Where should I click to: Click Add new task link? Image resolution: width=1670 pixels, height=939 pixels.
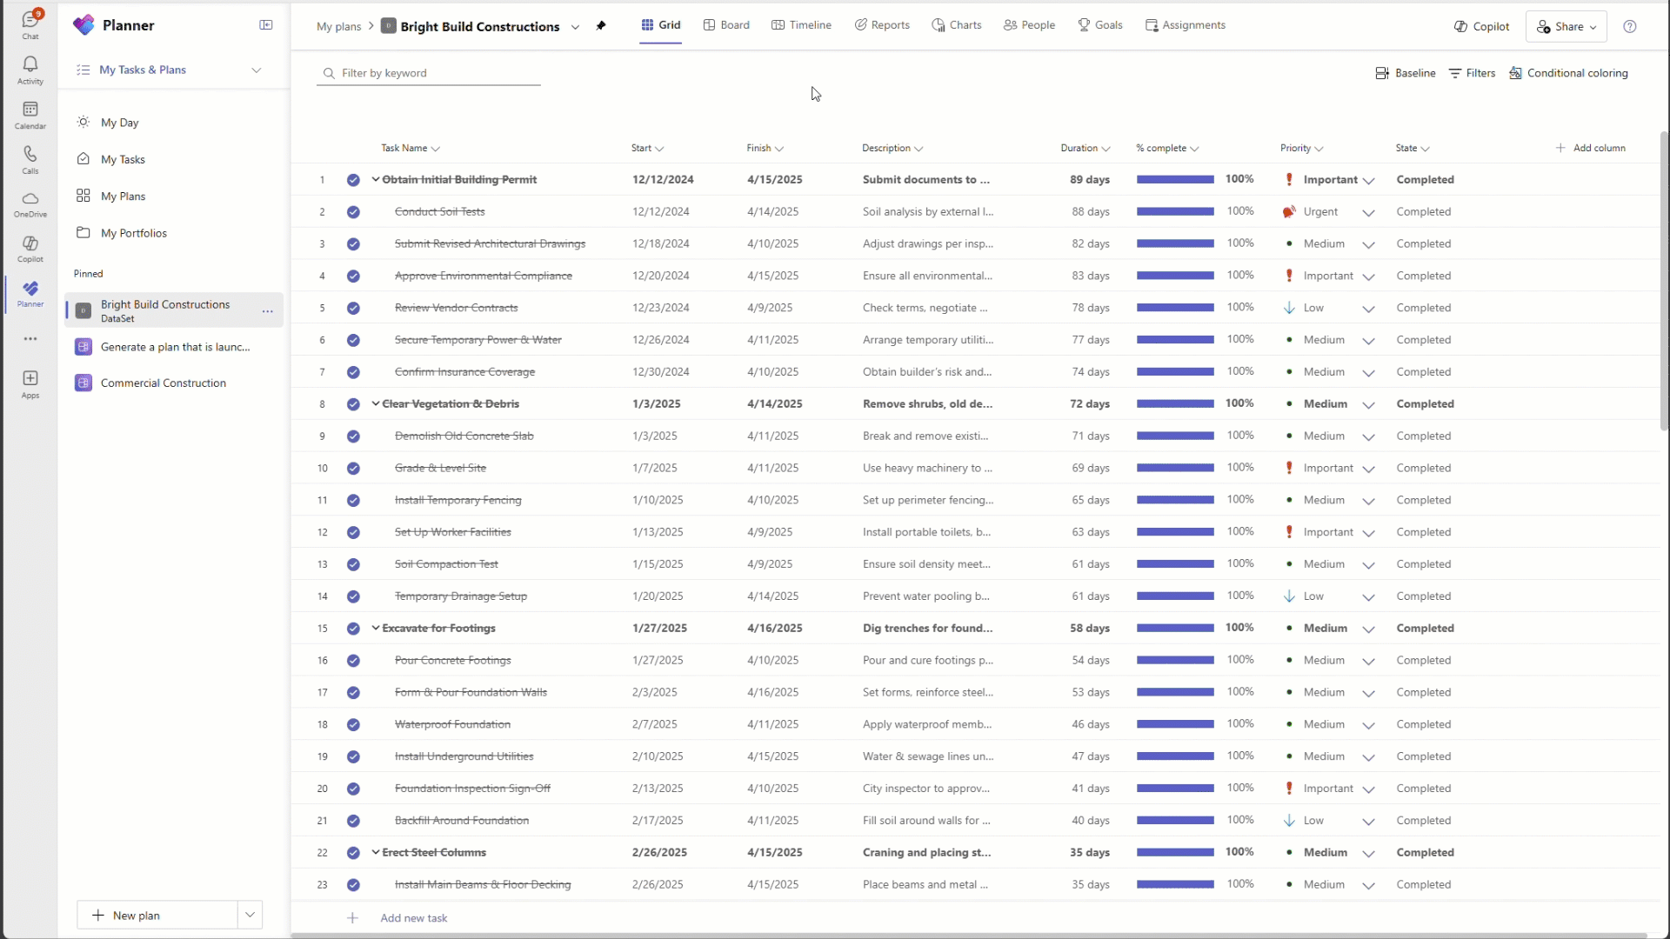tap(413, 918)
